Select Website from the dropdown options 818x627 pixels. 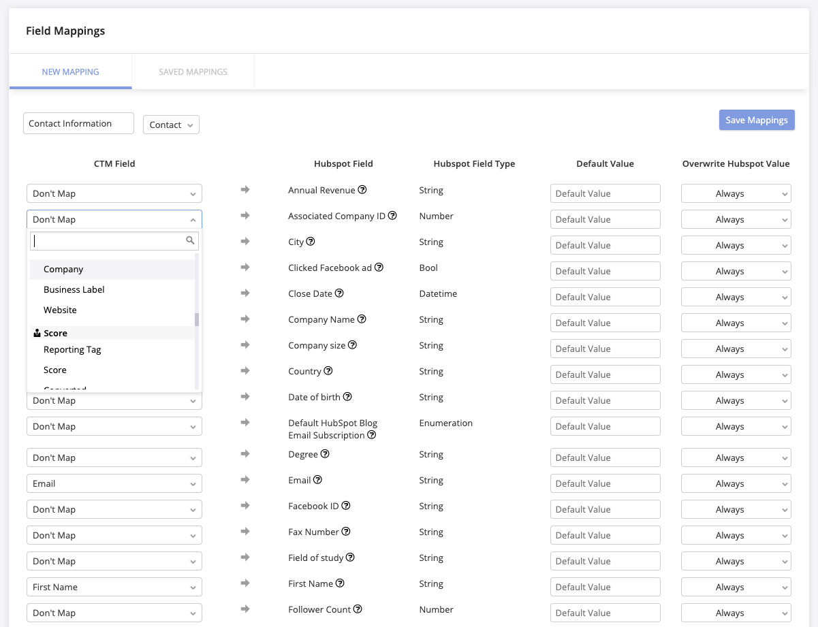(60, 310)
